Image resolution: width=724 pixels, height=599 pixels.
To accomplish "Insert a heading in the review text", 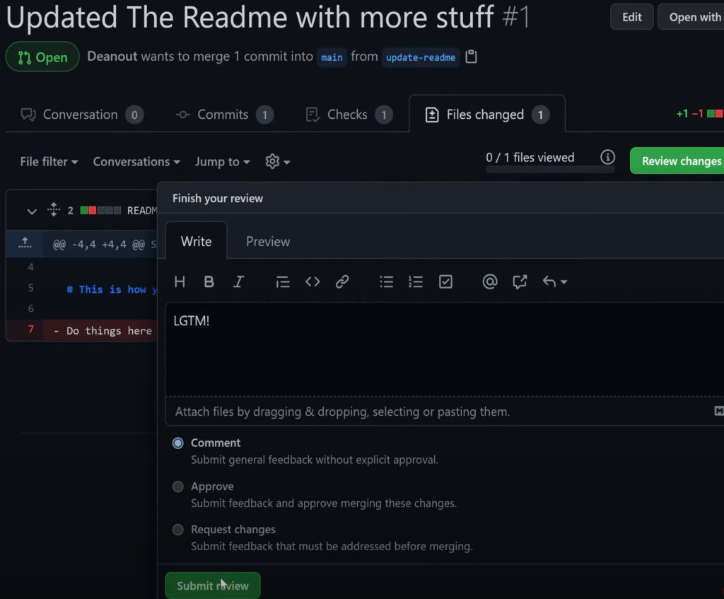I will point(179,281).
